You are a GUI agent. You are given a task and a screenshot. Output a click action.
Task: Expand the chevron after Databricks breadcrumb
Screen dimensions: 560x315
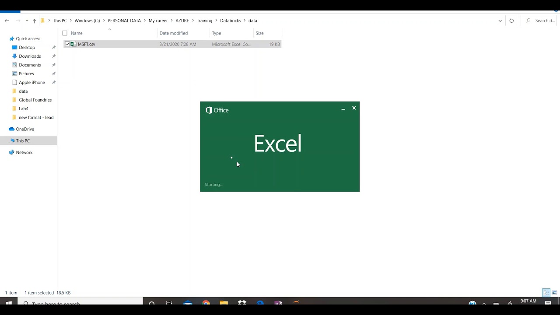tap(245, 21)
